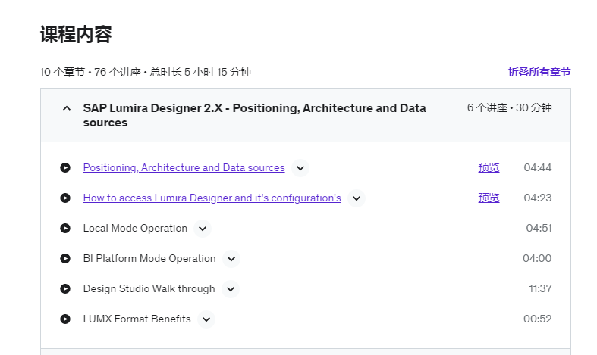Click the 10 个章节 • 76 个讲座 summary text
Image resolution: width=597 pixels, height=355 pixels.
(145, 72)
